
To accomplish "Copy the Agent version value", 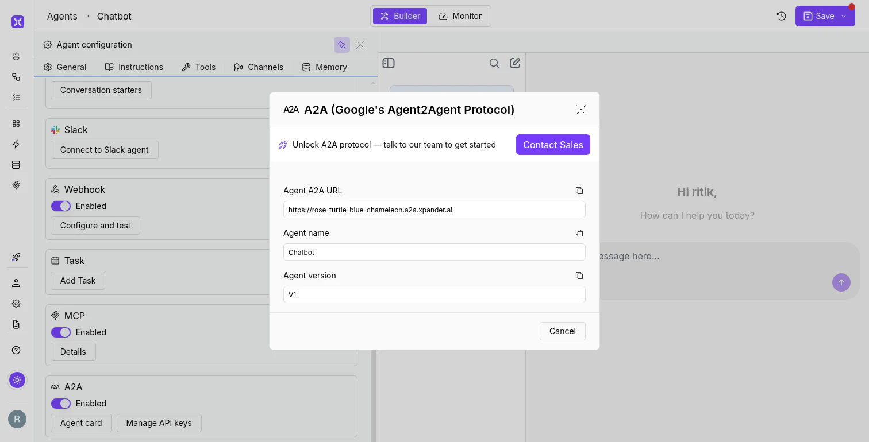I will pyautogui.click(x=579, y=276).
